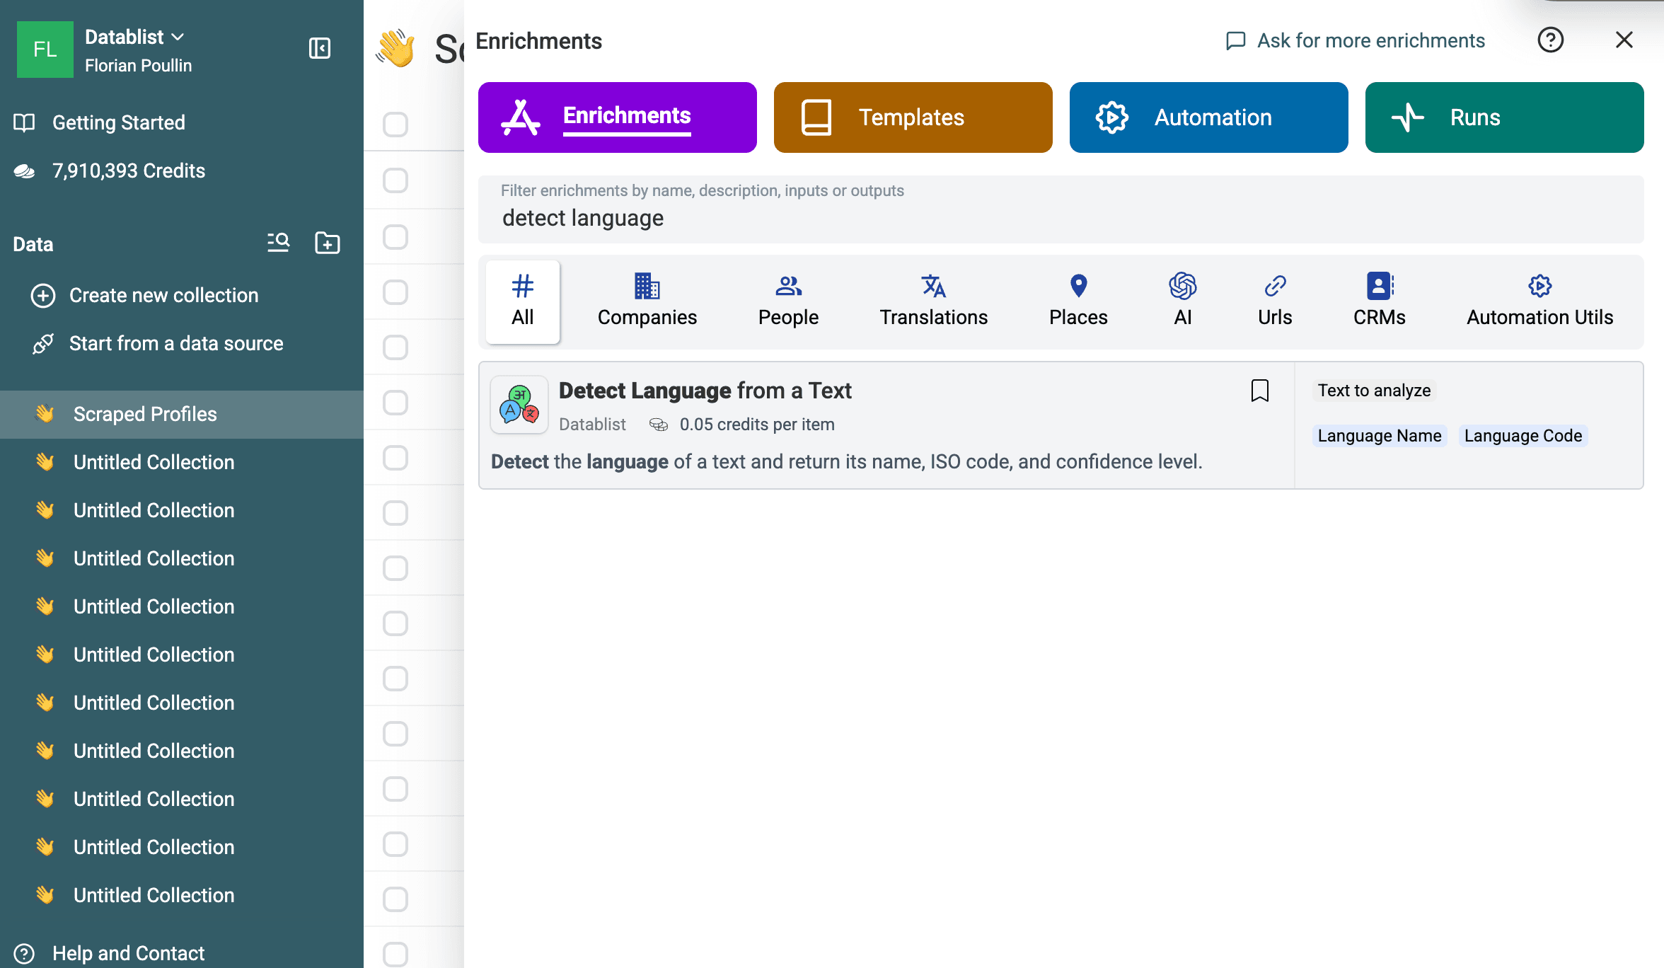Filter by Places category
Viewport: 1664px width, 968px height.
click(1078, 301)
